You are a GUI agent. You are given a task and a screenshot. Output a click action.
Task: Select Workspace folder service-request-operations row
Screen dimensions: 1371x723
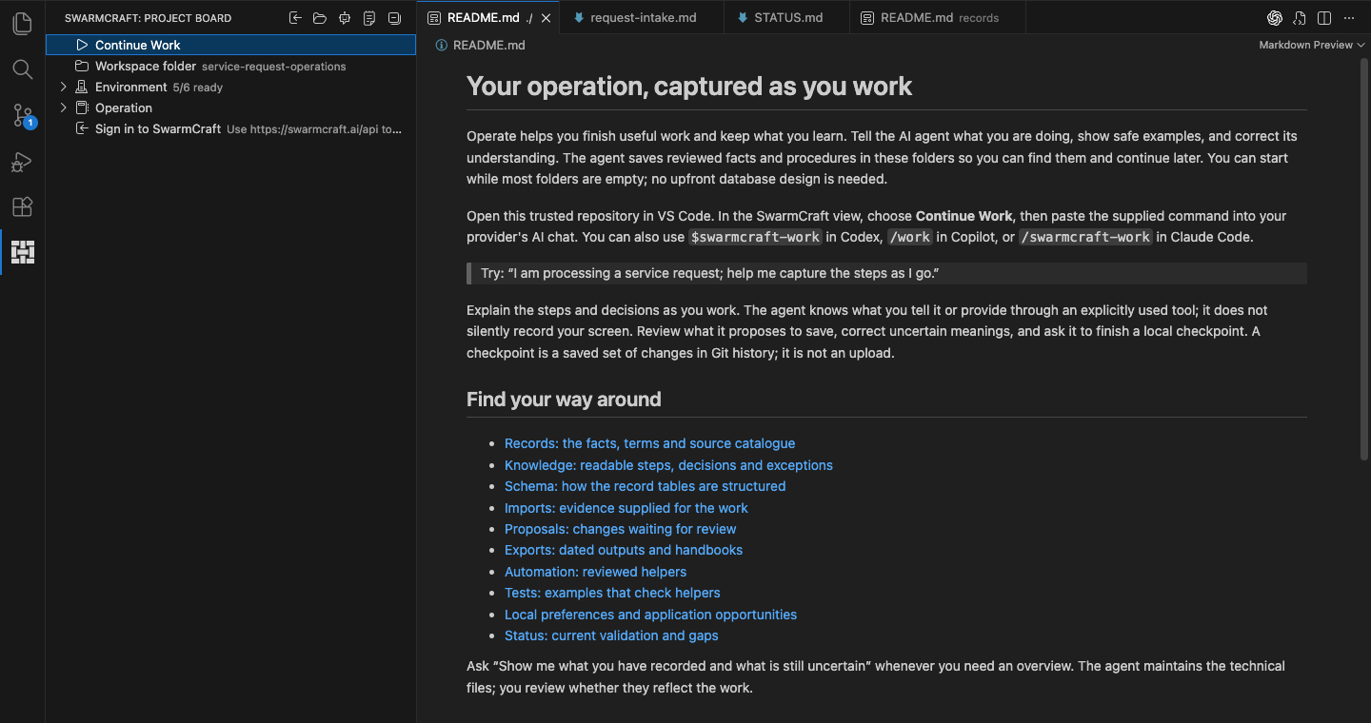[230, 66]
